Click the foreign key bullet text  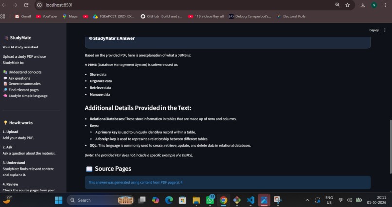(x=152, y=139)
